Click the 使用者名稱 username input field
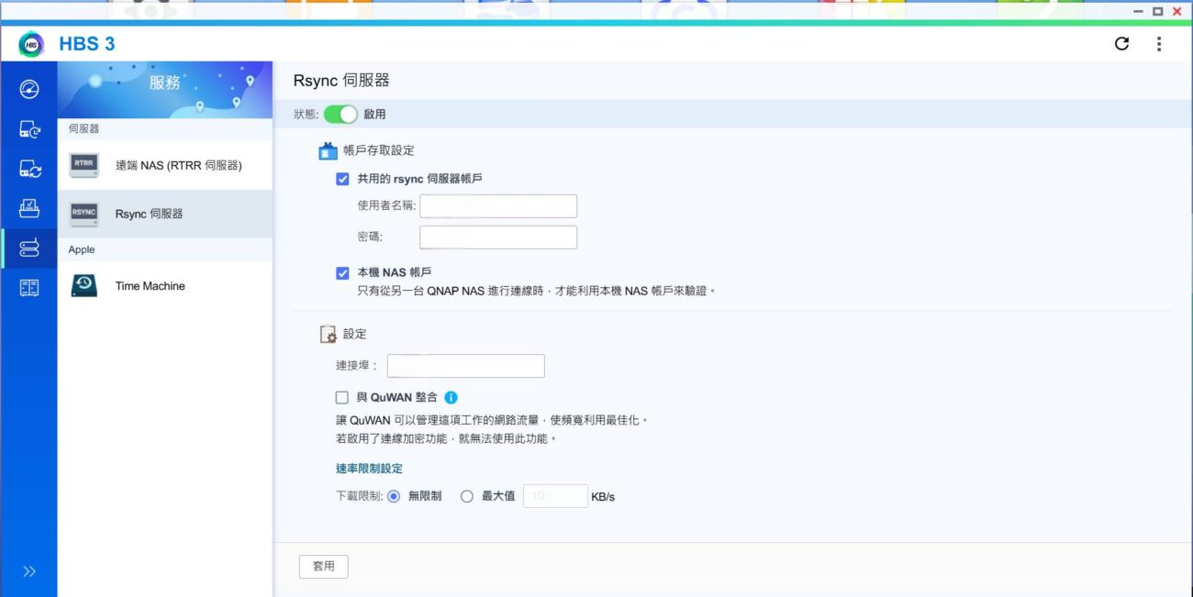1193x597 pixels. pos(498,206)
